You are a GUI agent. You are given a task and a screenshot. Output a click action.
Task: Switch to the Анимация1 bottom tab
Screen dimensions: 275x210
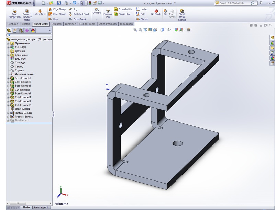[x=41, y=207]
